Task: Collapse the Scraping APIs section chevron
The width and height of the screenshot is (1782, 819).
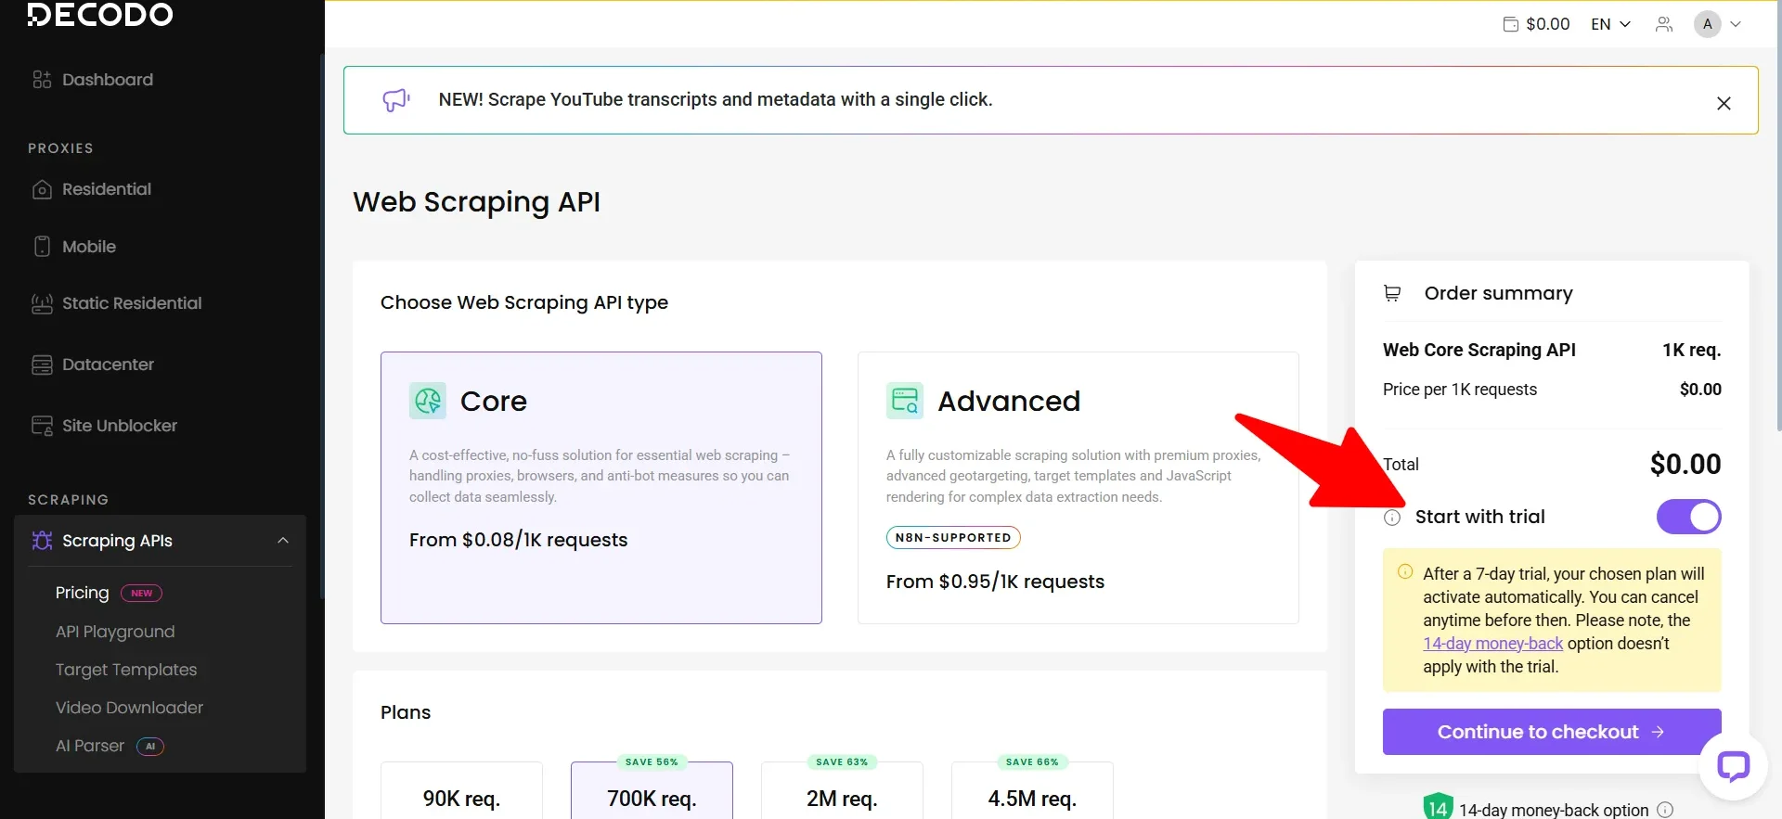Action: [x=283, y=541]
